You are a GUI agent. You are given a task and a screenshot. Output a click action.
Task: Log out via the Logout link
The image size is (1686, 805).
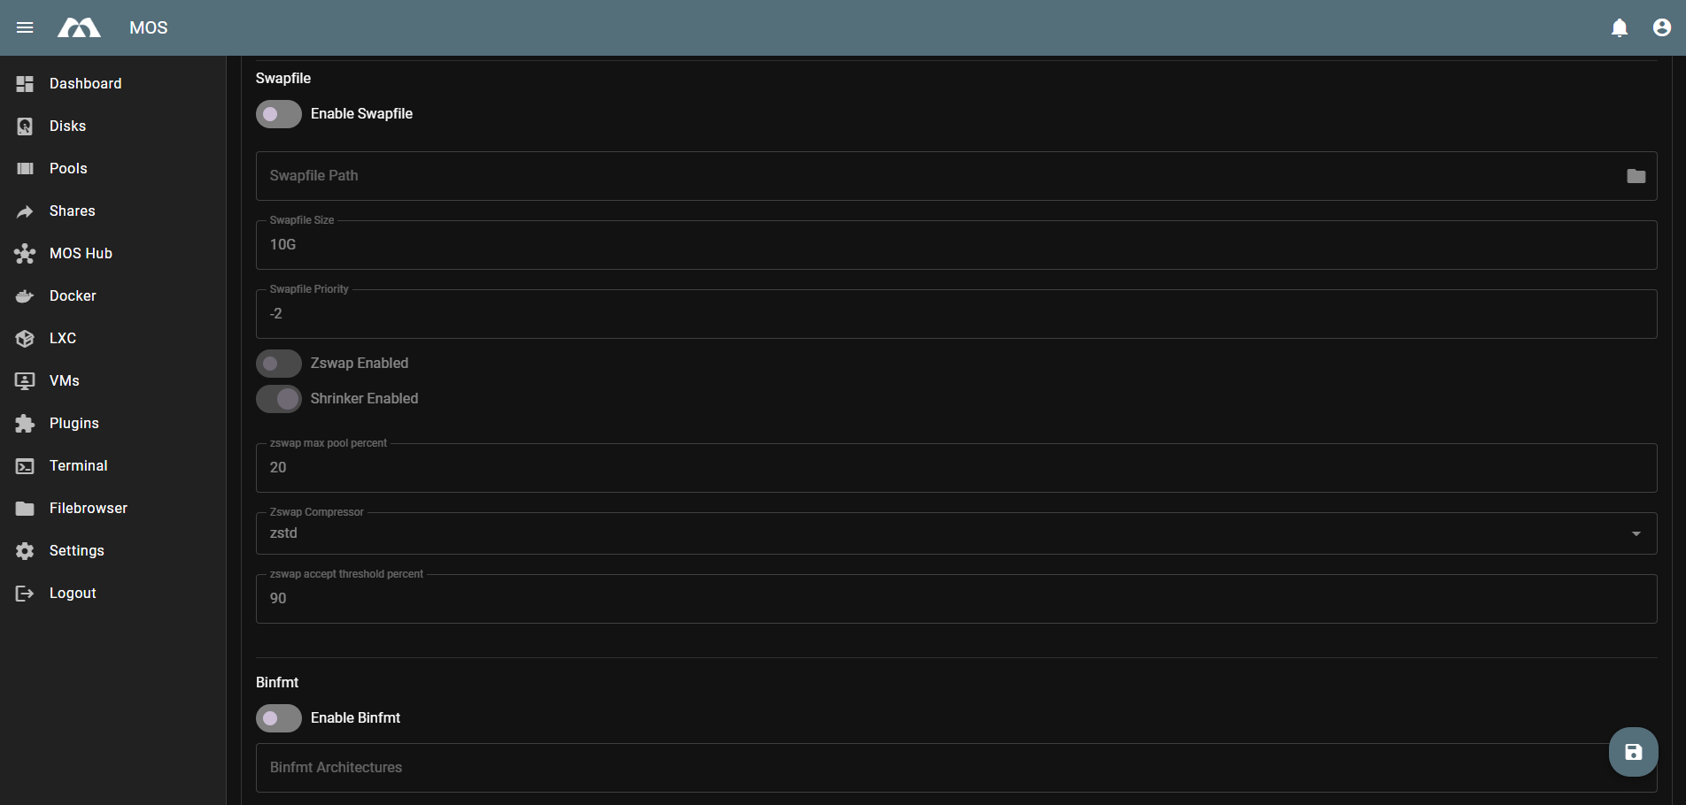tap(73, 594)
